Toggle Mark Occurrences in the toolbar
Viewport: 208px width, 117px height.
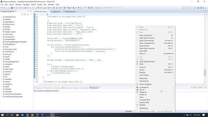pos(91,8)
